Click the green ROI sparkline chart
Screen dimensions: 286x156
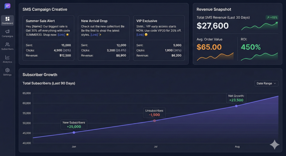pyautogui.click(x=259, y=56)
